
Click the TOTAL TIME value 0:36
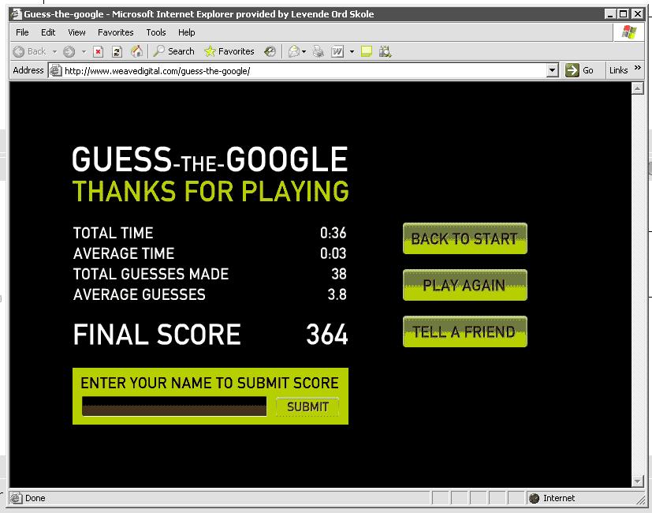point(333,233)
